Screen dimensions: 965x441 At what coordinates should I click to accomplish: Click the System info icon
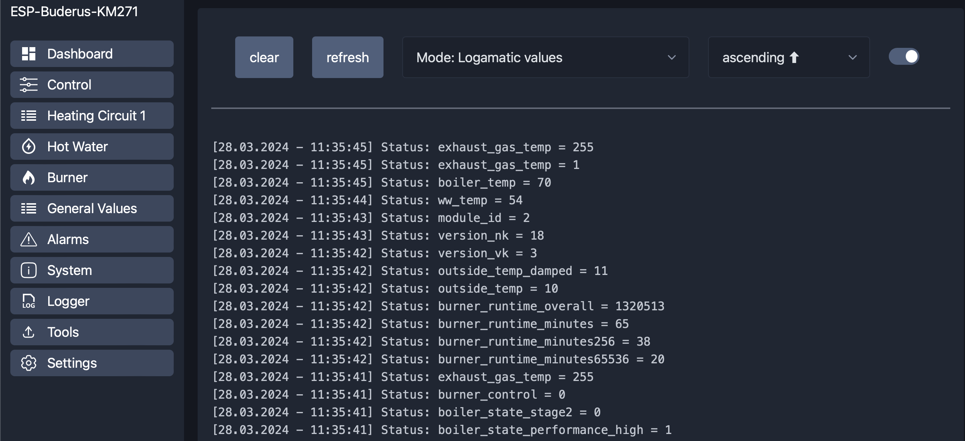point(28,270)
